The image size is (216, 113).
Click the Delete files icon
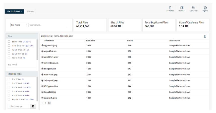[170, 8]
